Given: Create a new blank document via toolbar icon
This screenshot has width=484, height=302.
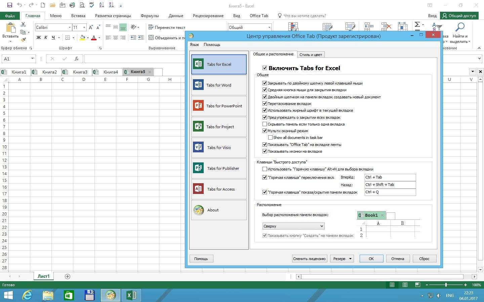Looking at the screenshot, I should (43, 5).
